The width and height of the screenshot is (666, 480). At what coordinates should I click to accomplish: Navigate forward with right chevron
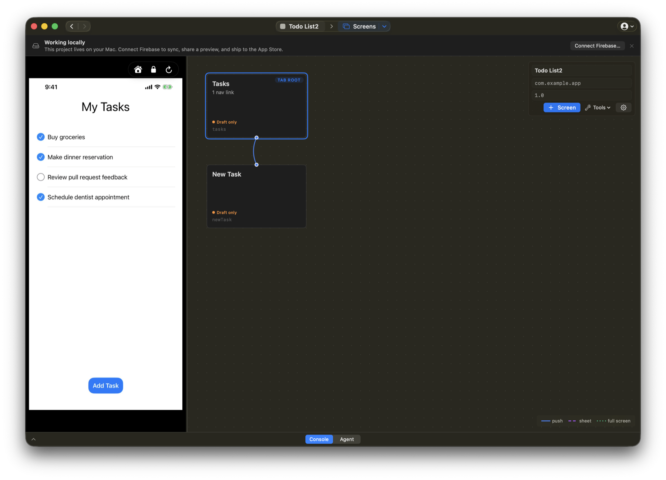coord(84,26)
